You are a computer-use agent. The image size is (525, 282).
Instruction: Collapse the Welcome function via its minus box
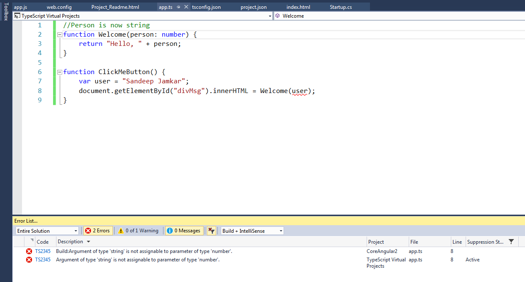pos(59,35)
